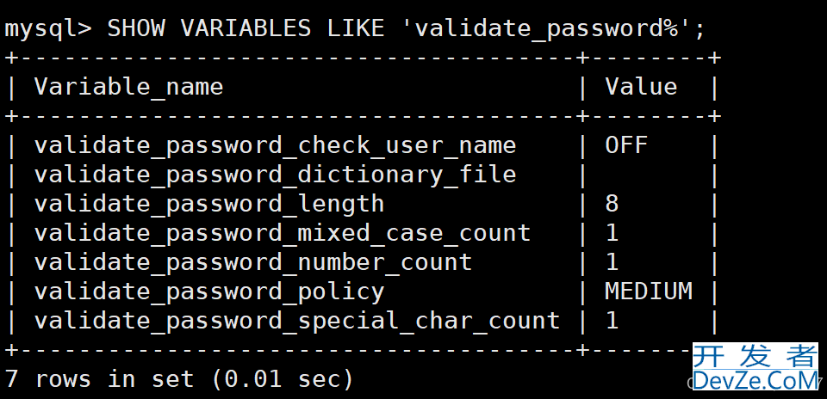827x399 pixels.
Task: Click the SHOW VARIABLES command text
Action: [x=209, y=28]
